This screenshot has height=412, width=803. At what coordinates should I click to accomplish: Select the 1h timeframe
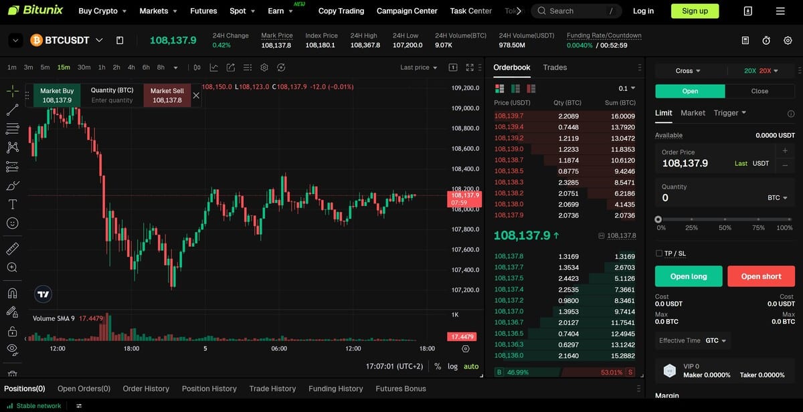[x=102, y=68]
